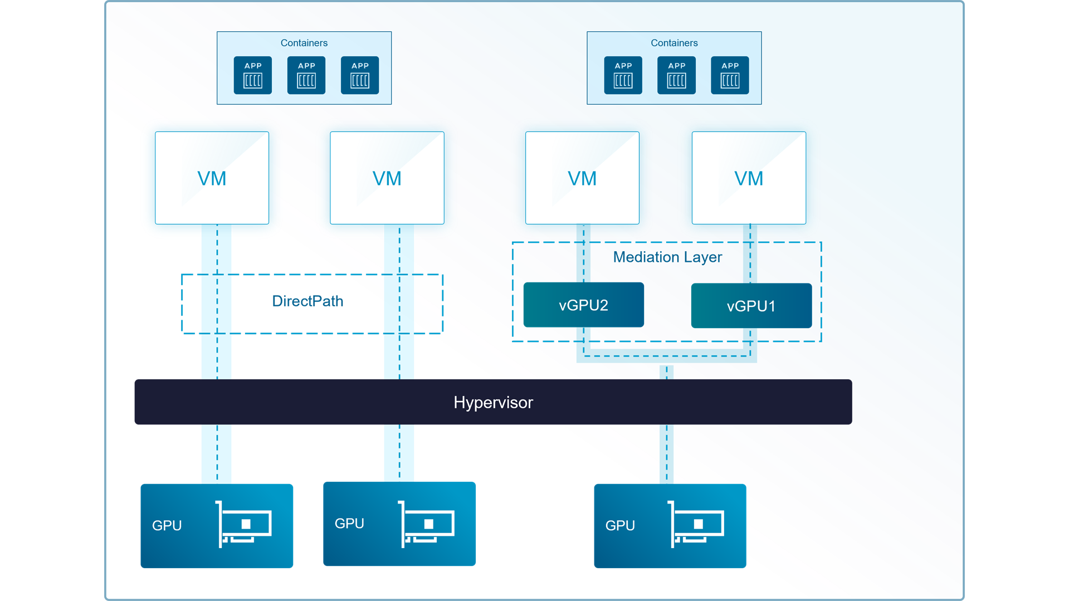Click the DirectPath label
The height and width of the screenshot is (601, 1069).
(x=307, y=301)
